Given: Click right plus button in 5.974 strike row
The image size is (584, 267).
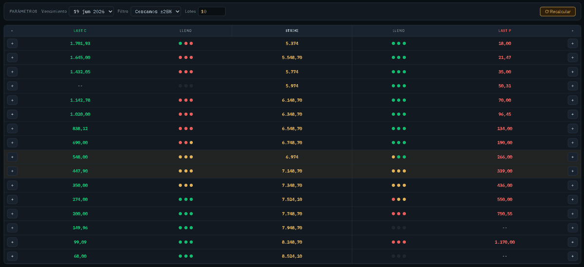Looking at the screenshot, I should (x=572, y=86).
